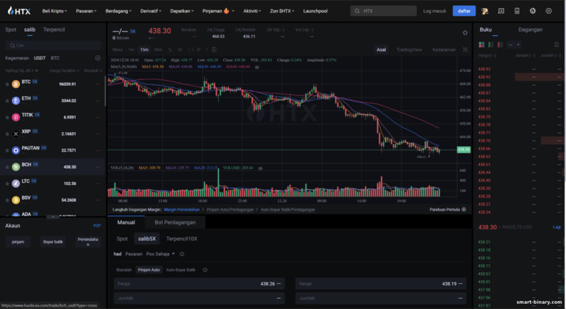Click info icon next to Auto-Bayar Balik
The width and height of the screenshot is (566, 309).
pos(205,270)
